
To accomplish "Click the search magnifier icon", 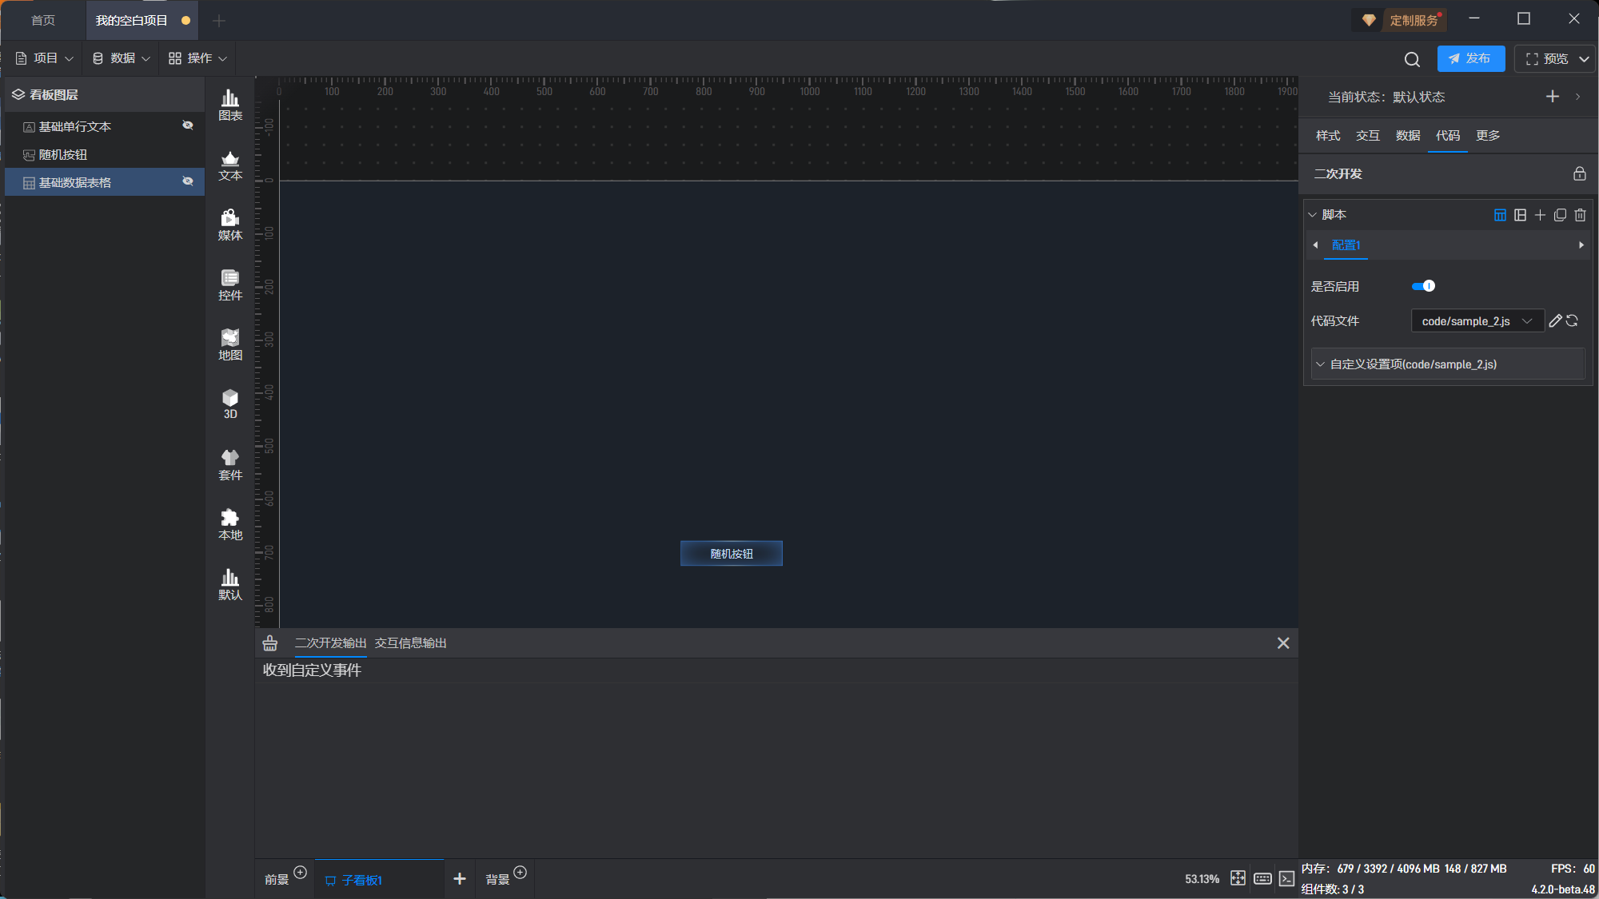I will [x=1412, y=59].
